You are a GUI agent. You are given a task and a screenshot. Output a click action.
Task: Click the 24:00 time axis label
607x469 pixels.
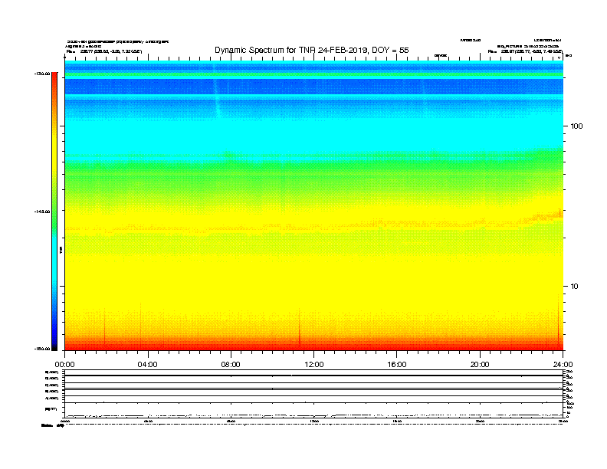pyautogui.click(x=563, y=365)
